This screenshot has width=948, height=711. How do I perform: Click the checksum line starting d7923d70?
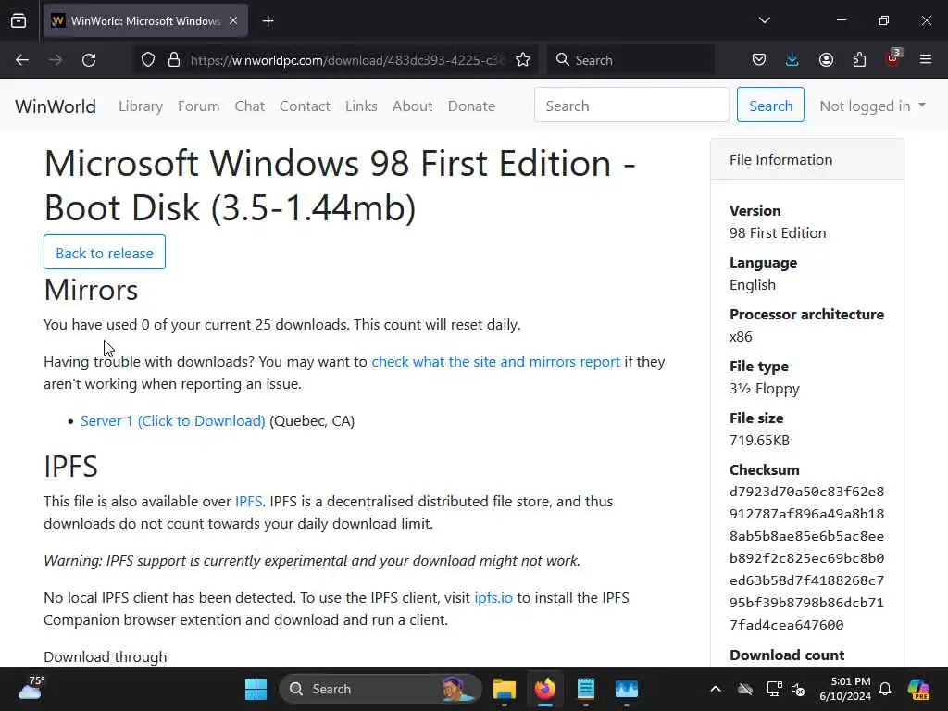[806, 492]
